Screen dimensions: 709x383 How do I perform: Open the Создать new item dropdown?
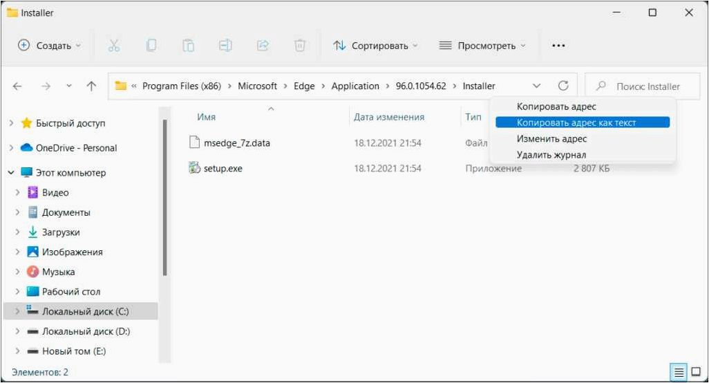(49, 45)
